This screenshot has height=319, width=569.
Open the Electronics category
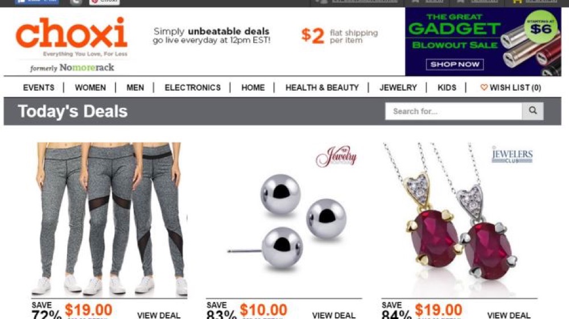click(x=193, y=87)
